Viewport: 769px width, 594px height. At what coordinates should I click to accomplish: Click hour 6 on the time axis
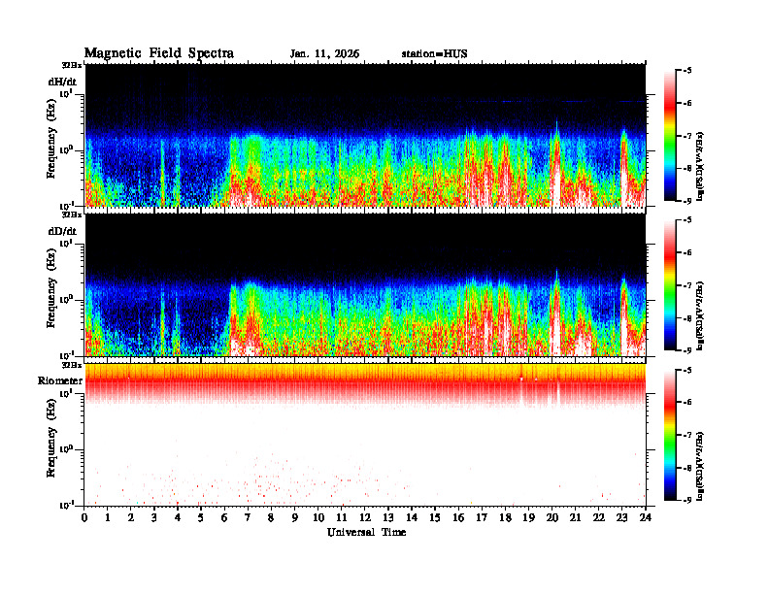tap(224, 517)
